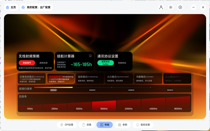Open the DPI设置 tab
Screen dimensions: 210x131
[x=67, y=125]
